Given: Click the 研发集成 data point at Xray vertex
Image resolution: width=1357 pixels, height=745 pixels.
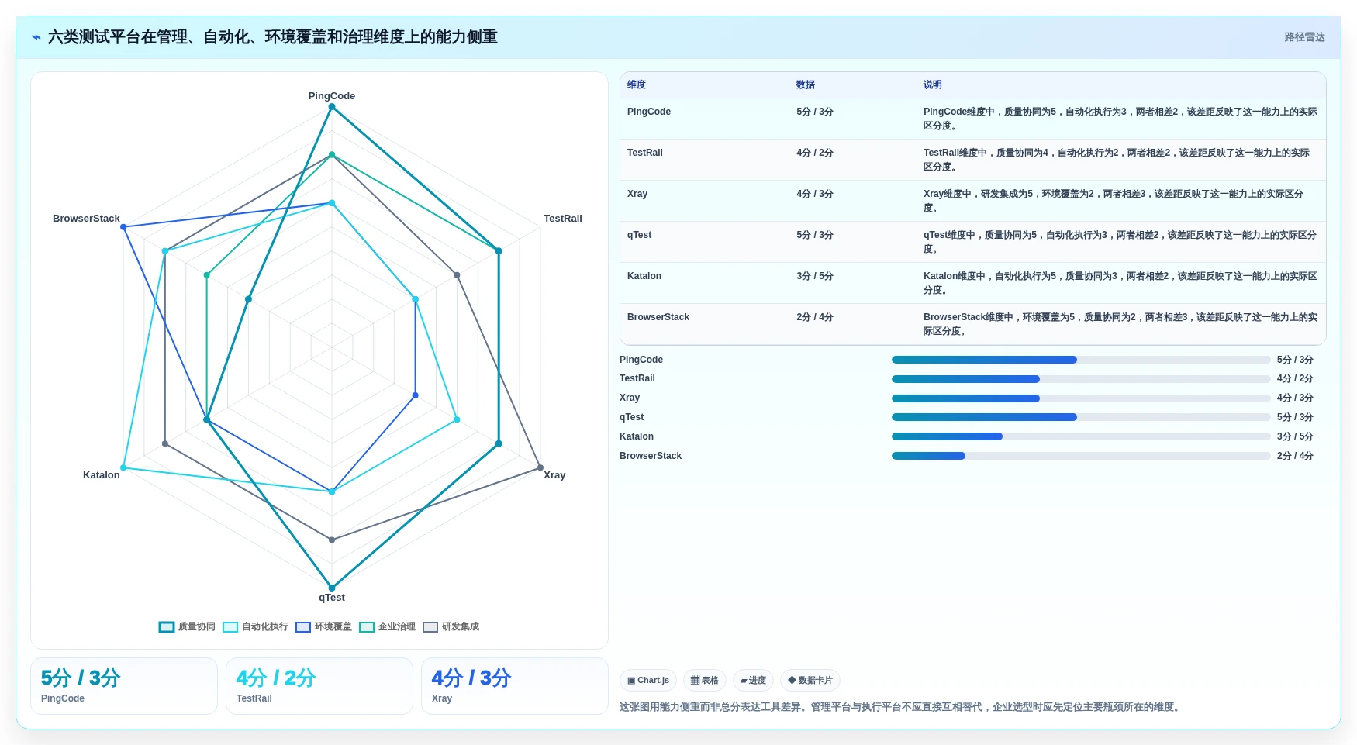Looking at the screenshot, I should point(540,467).
